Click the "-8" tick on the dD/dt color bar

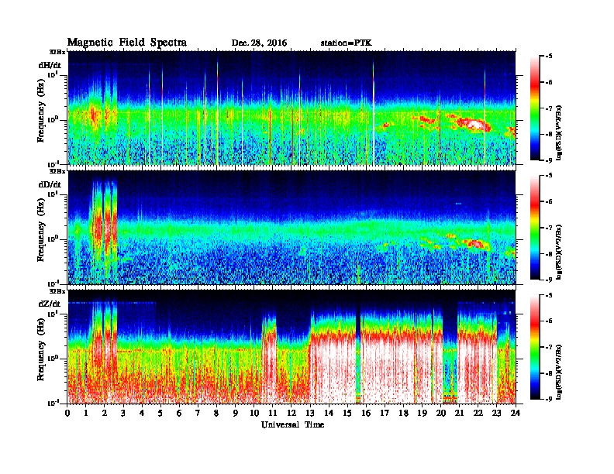[550, 253]
